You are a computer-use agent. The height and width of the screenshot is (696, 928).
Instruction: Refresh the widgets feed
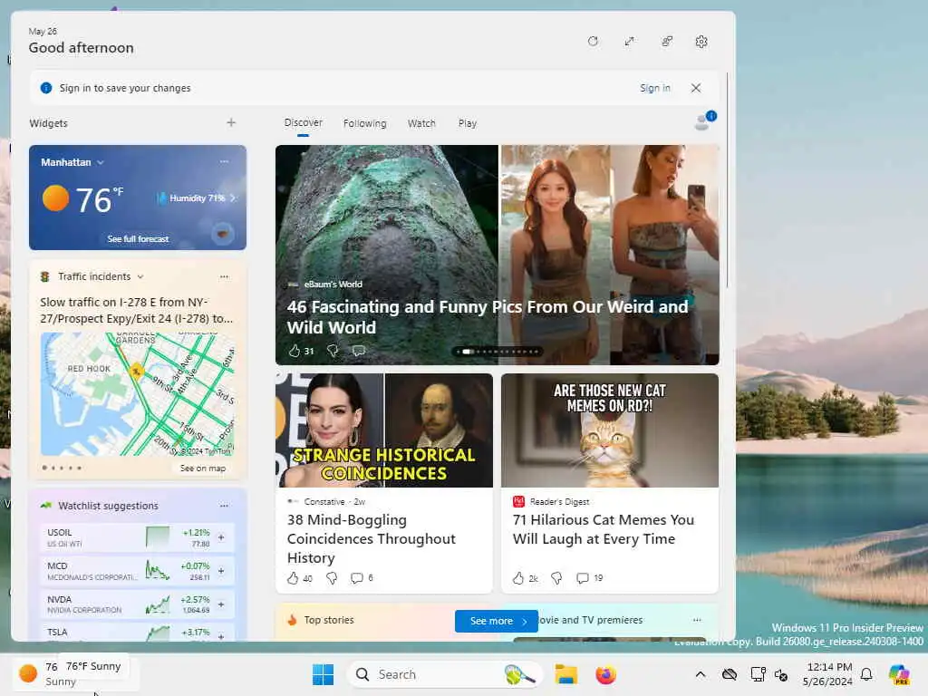593,42
